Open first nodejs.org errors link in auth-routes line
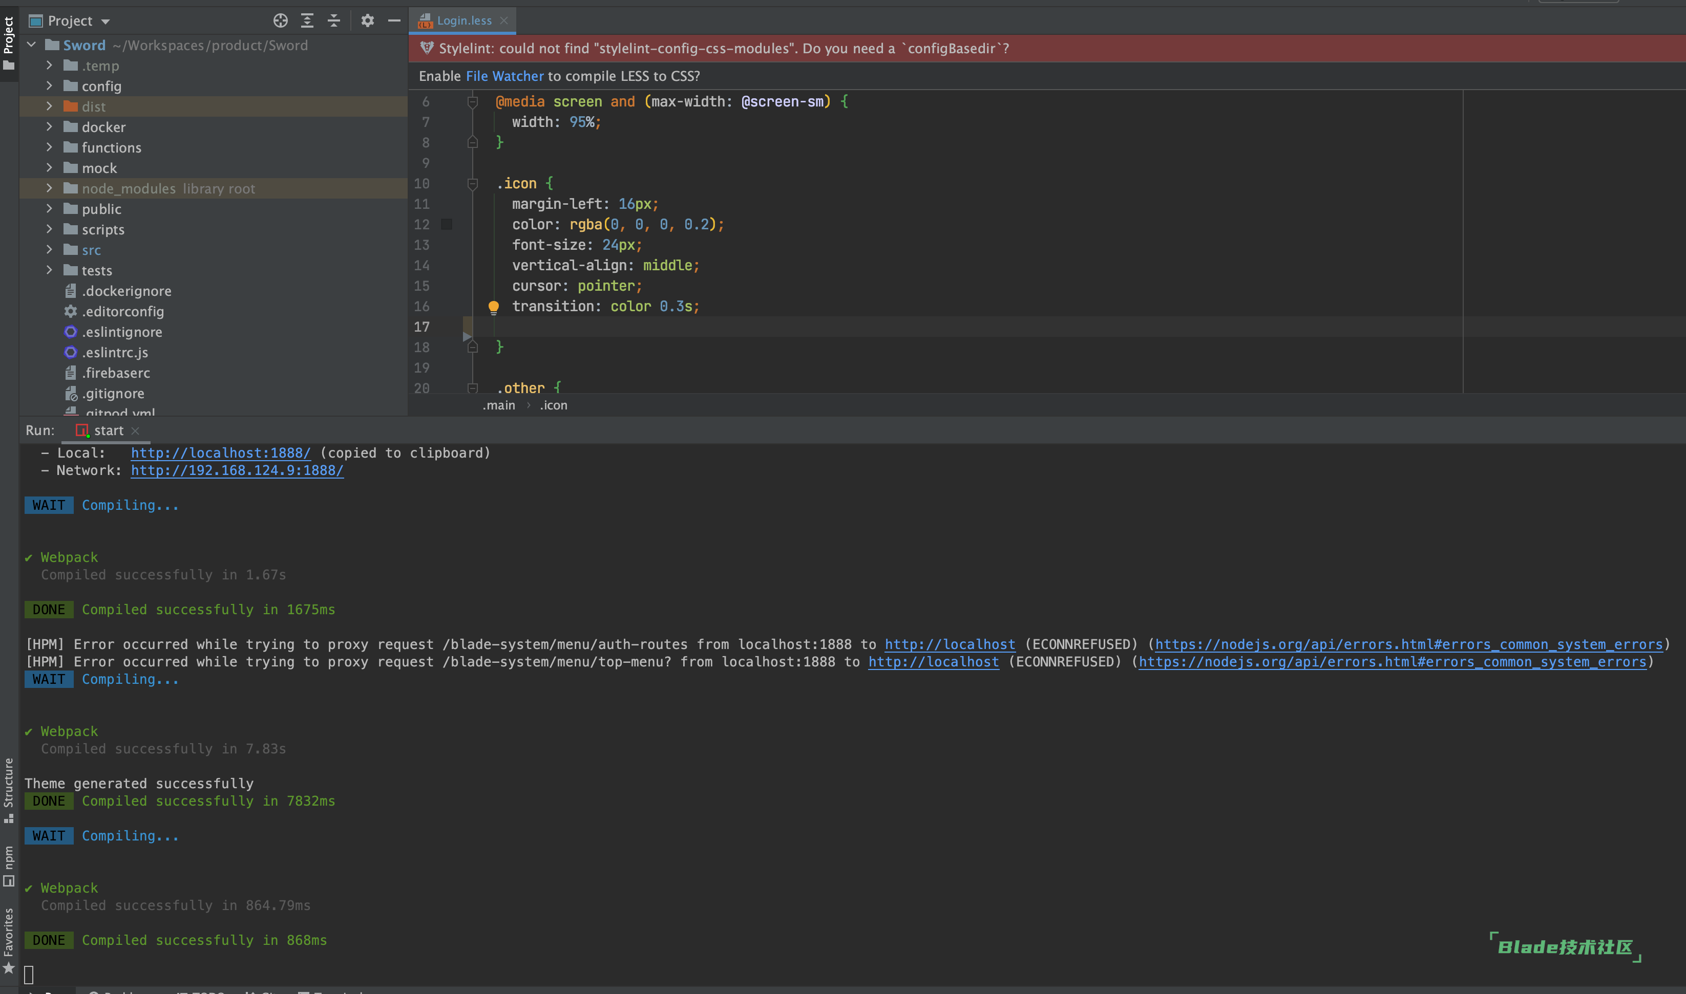 coord(1408,644)
